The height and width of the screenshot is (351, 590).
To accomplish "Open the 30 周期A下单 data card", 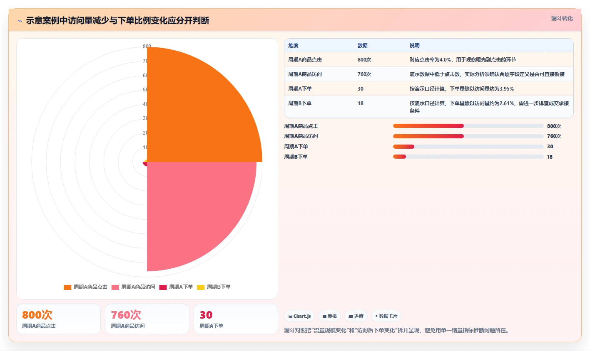I will click(x=236, y=319).
